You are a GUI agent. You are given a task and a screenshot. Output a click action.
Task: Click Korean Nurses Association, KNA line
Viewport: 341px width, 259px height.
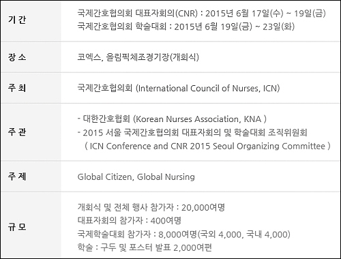click(172, 119)
